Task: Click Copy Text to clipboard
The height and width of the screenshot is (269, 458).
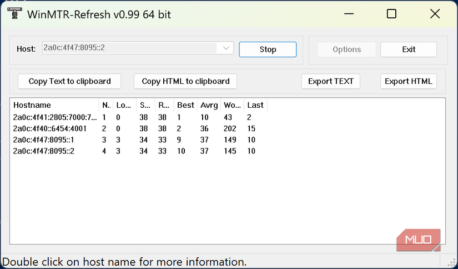Action: (69, 81)
